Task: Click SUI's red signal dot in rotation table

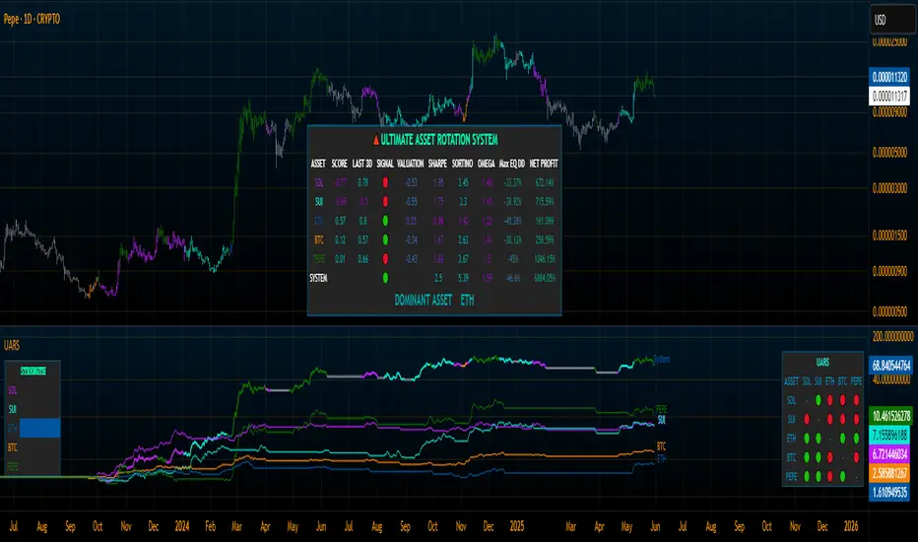Action: (385, 201)
